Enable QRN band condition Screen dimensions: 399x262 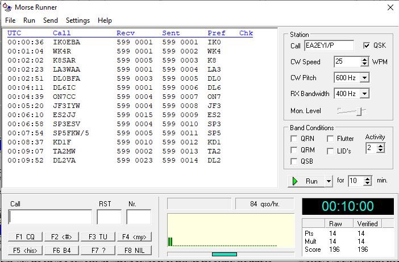tap(294, 139)
